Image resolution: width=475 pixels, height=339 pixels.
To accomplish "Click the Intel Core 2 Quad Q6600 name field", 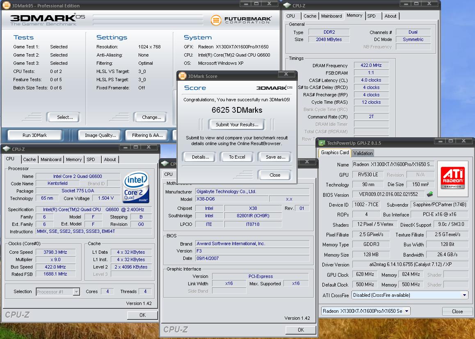I will point(78,176).
